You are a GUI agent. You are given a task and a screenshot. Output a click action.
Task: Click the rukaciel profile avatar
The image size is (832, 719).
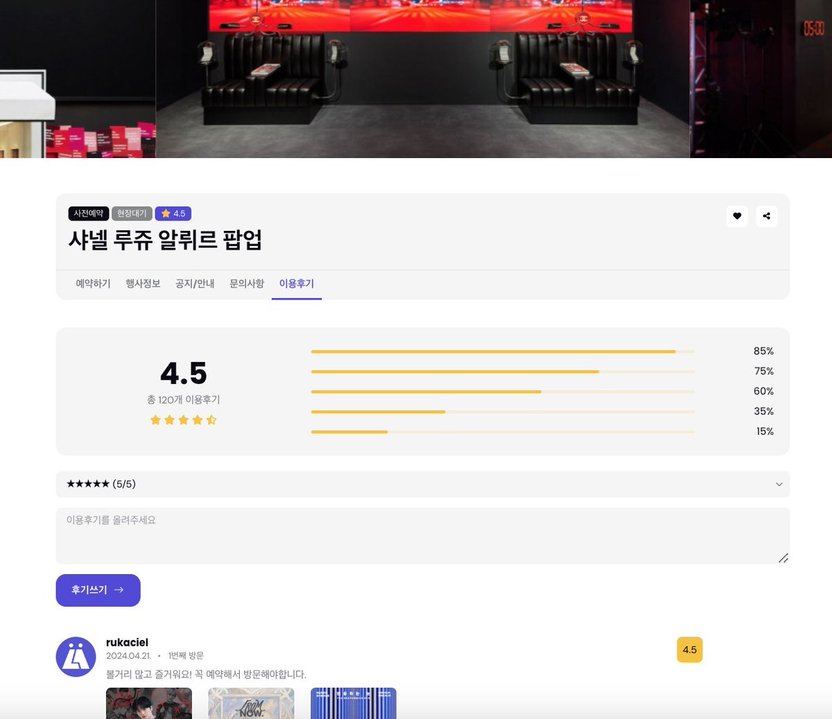(x=76, y=657)
